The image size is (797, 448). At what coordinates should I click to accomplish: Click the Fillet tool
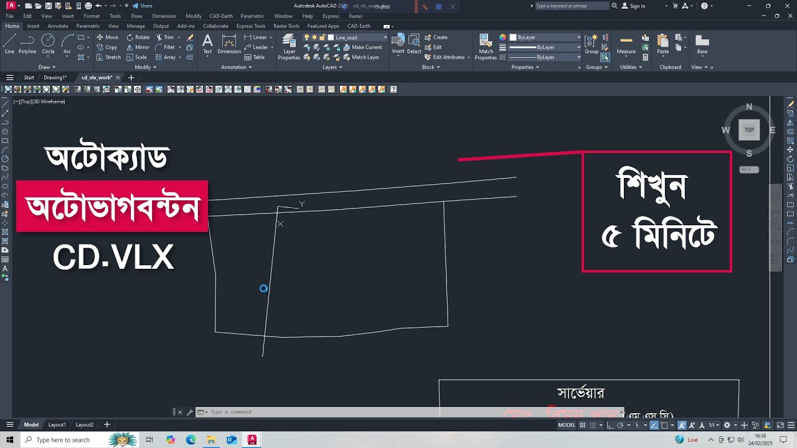point(166,47)
